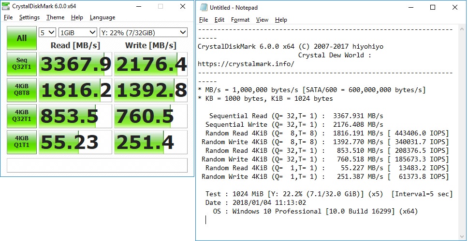Open CrystalDiskMark Help menu
This screenshot has height=241, width=468.
point(77,17)
